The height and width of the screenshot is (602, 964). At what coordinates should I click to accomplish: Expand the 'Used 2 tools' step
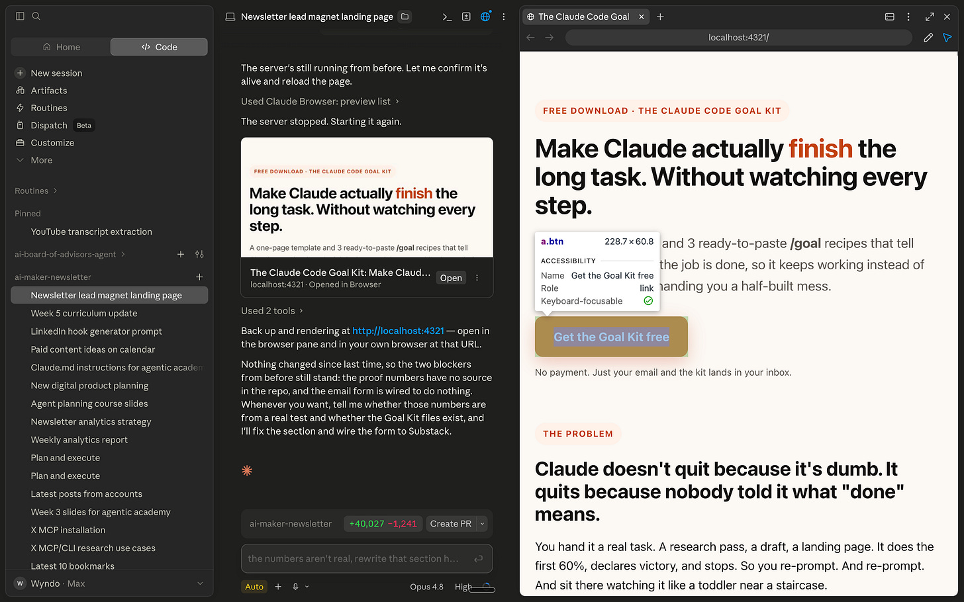pos(272,310)
